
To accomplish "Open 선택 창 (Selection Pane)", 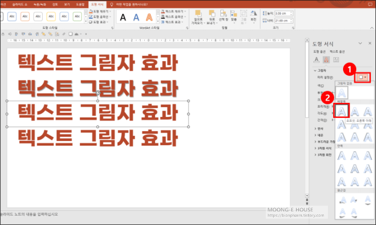I will (x=224, y=16).
